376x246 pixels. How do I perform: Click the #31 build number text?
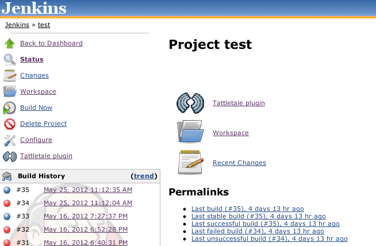tap(23, 243)
